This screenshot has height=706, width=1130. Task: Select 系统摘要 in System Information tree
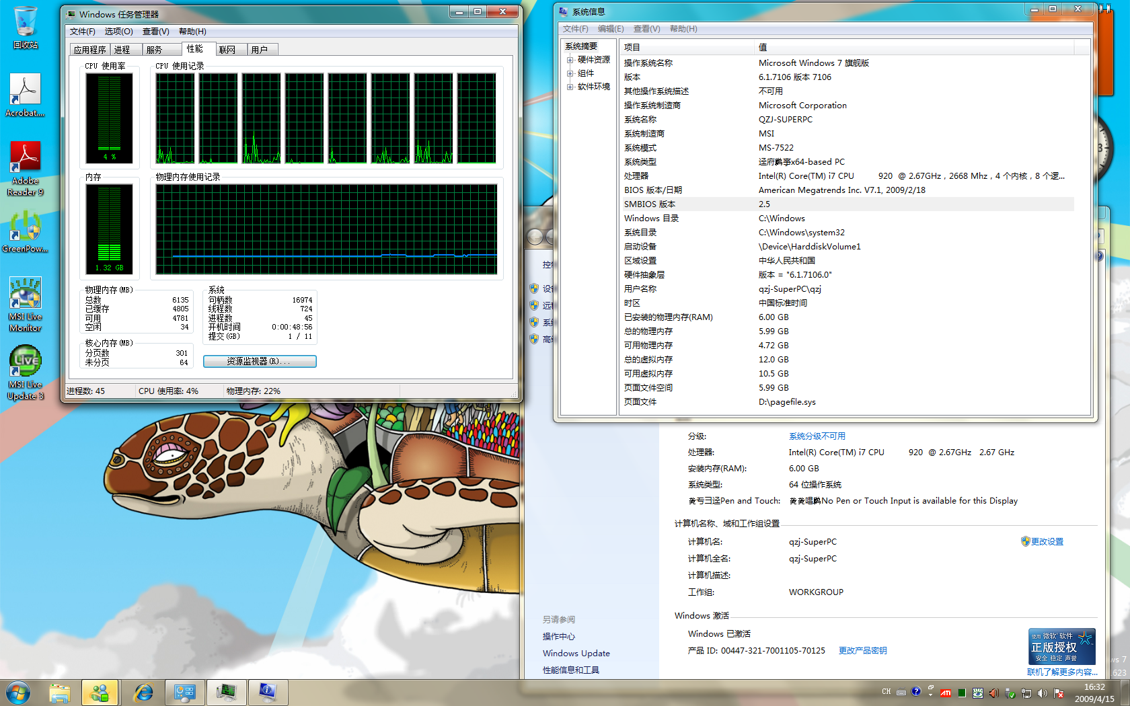pos(581,46)
